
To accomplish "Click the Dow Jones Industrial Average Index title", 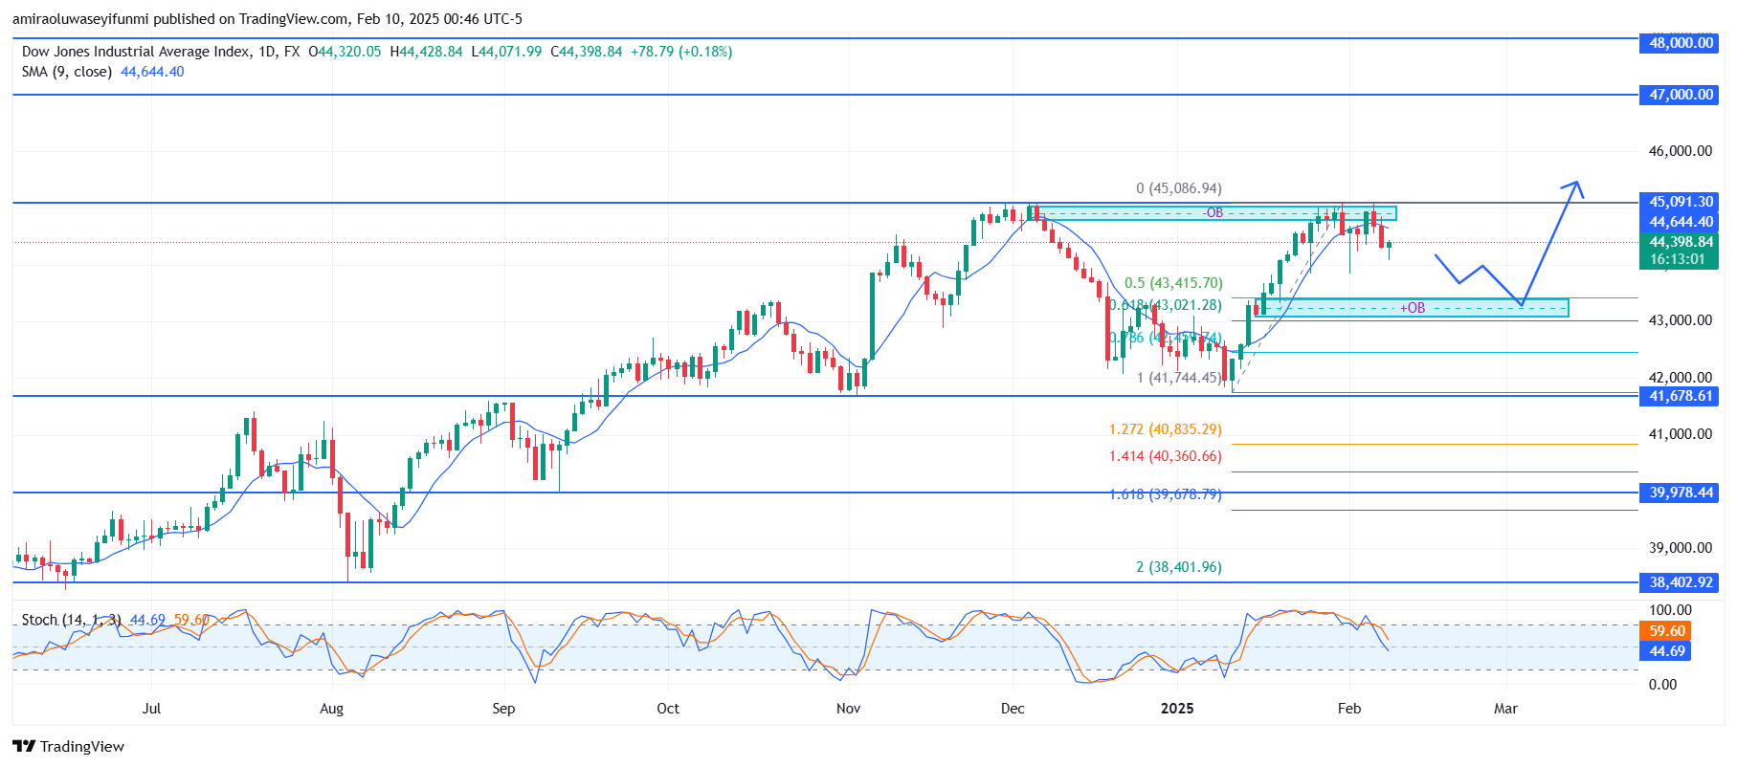I will [x=137, y=52].
